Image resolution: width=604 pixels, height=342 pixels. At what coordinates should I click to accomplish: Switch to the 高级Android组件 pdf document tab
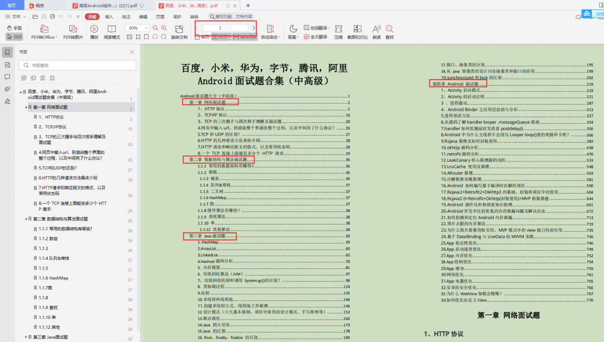tap(112, 6)
